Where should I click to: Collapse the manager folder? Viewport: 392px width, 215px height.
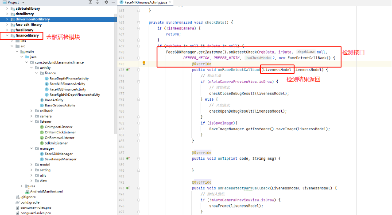[x=31, y=148]
